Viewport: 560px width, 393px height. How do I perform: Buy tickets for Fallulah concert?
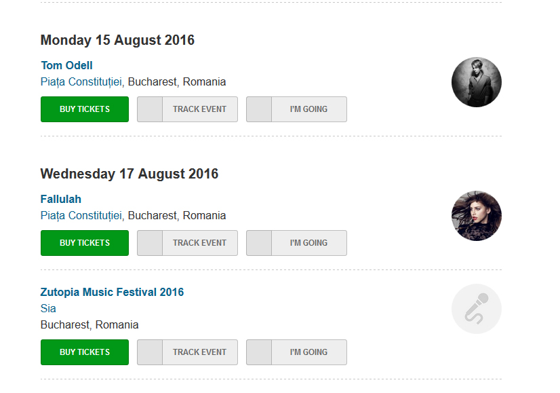[85, 243]
